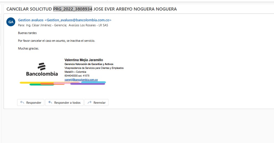Click the multicolor stripe below the signature
274x143 pixels.
63,83
